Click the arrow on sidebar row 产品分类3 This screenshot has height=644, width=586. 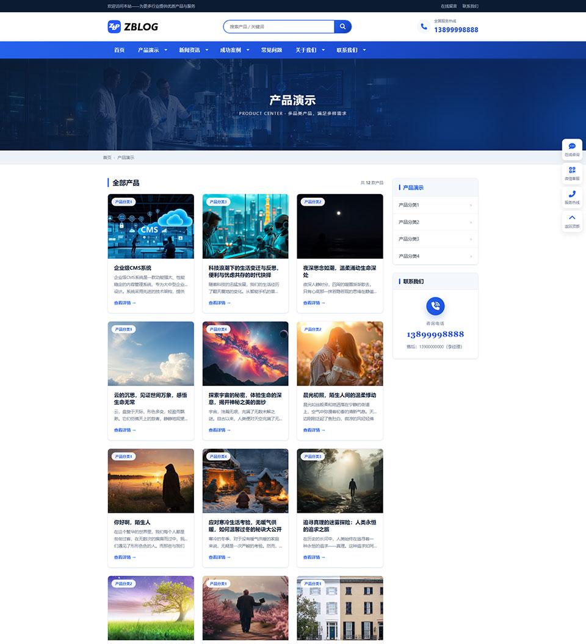coord(471,239)
